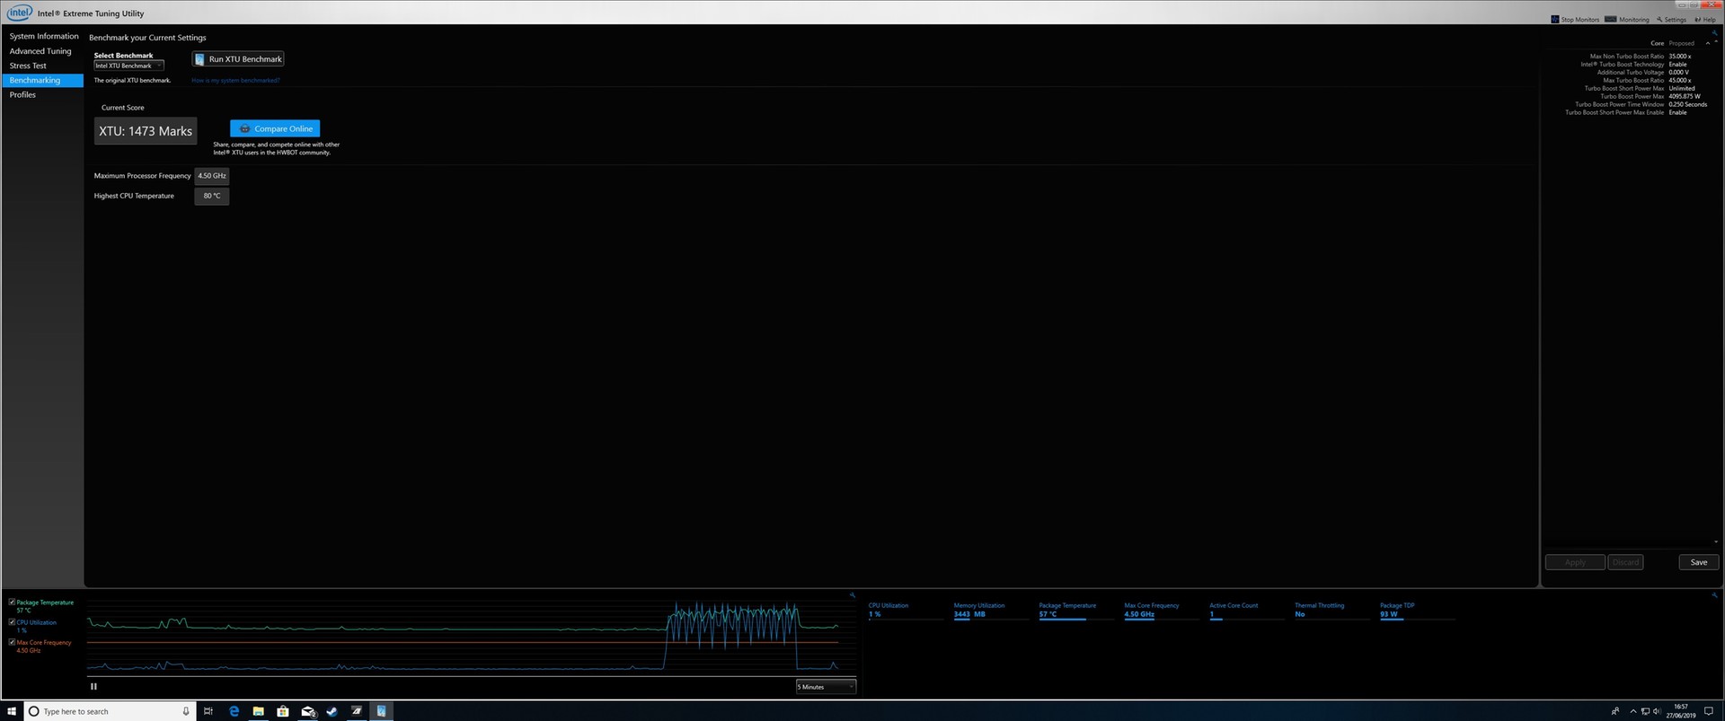Open the System Information section

tap(44, 36)
